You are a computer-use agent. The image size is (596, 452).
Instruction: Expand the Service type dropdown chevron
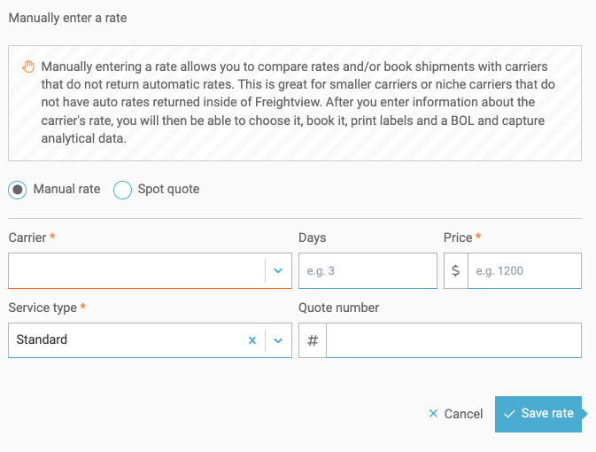(278, 339)
